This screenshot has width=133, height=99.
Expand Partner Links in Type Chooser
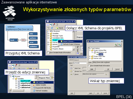tap(90, 58)
